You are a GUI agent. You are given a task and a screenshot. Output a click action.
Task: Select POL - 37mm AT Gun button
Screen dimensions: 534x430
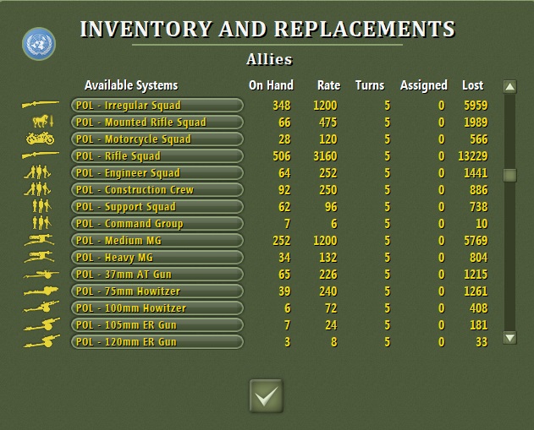click(157, 275)
